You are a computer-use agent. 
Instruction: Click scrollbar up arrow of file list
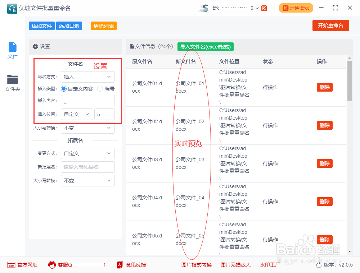pos(350,58)
